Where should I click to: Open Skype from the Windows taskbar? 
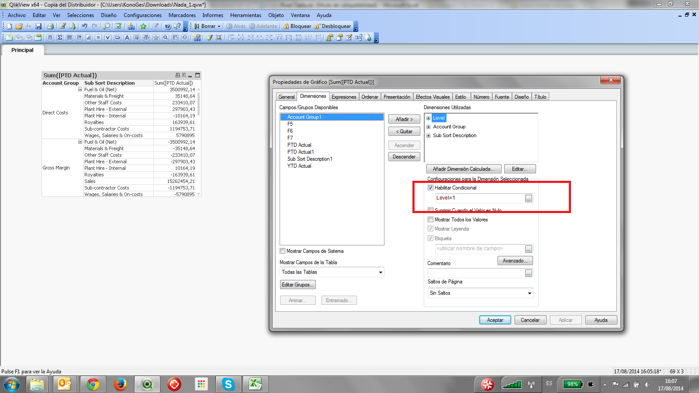point(228,384)
